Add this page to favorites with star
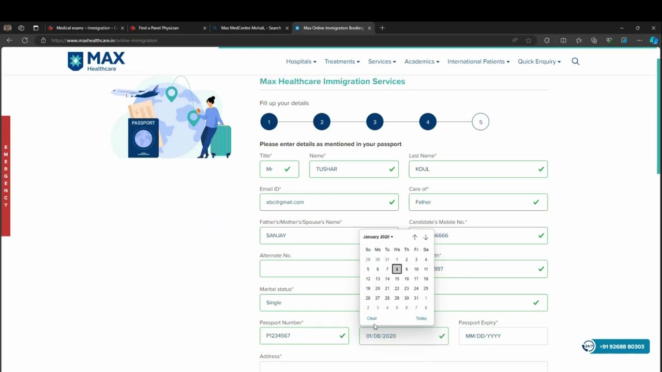662x372 pixels. (x=529, y=40)
